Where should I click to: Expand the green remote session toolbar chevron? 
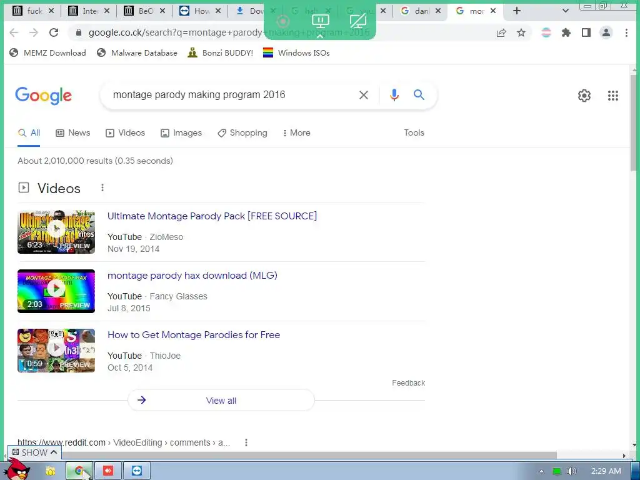320,36
